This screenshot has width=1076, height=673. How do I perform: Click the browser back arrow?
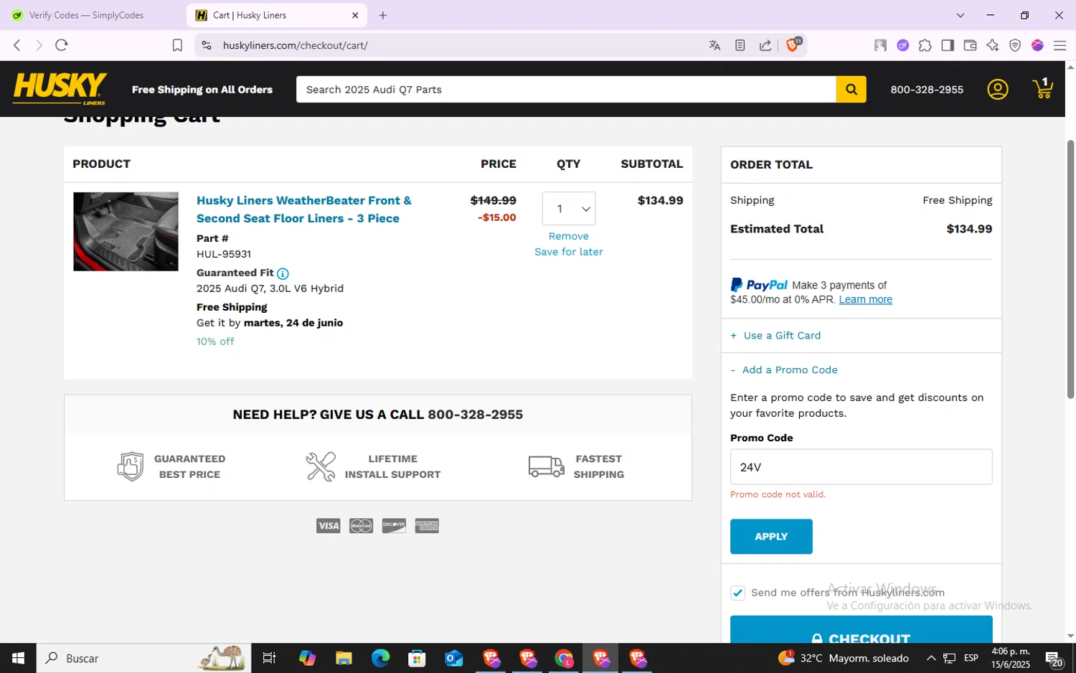point(17,45)
